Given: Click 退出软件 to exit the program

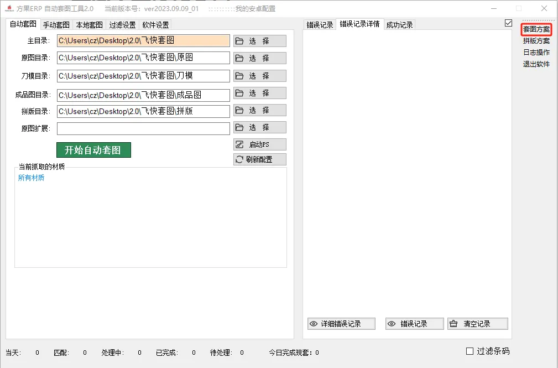Looking at the screenshot, I should (x=536, y=64).
